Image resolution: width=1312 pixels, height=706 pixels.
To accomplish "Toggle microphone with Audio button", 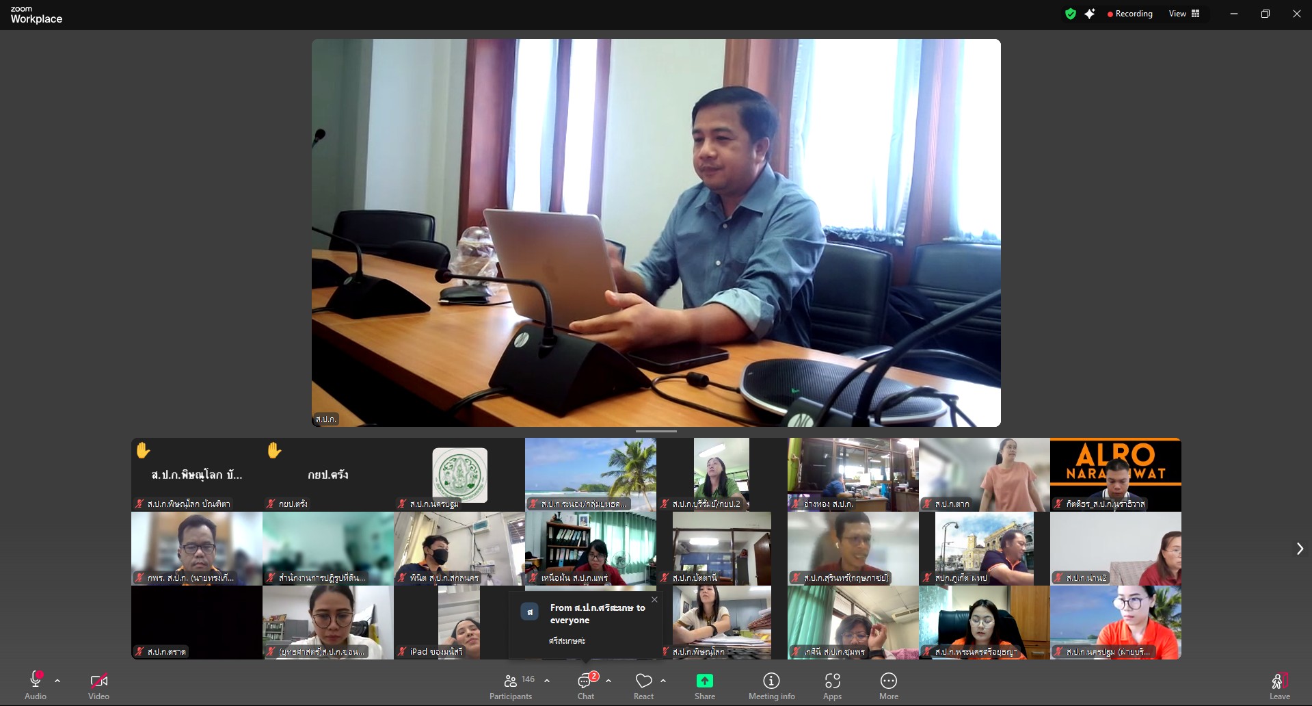I will [36, 686].
